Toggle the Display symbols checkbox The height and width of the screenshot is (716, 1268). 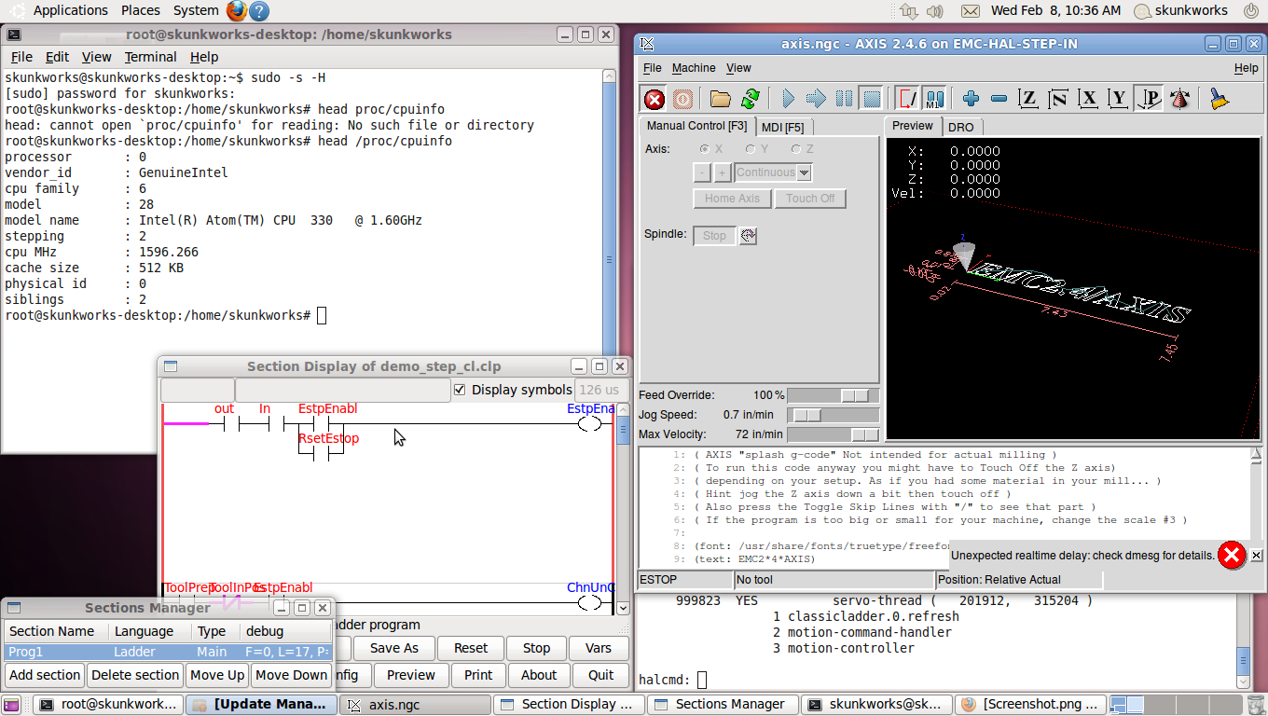[x=460, y=390]
